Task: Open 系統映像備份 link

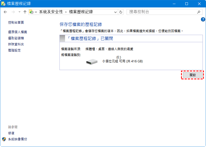Action: tap(18, 139)
